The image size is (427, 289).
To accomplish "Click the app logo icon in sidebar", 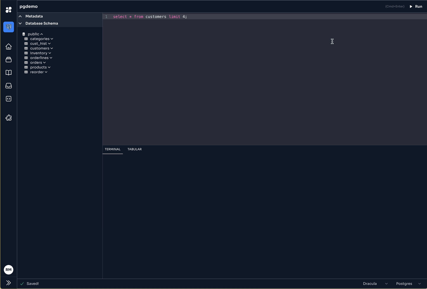I will (9, 10).
